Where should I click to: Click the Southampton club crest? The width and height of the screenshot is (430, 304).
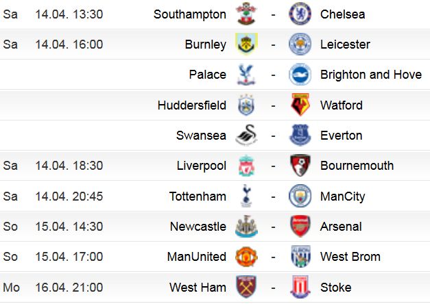[x=246, y=14]
